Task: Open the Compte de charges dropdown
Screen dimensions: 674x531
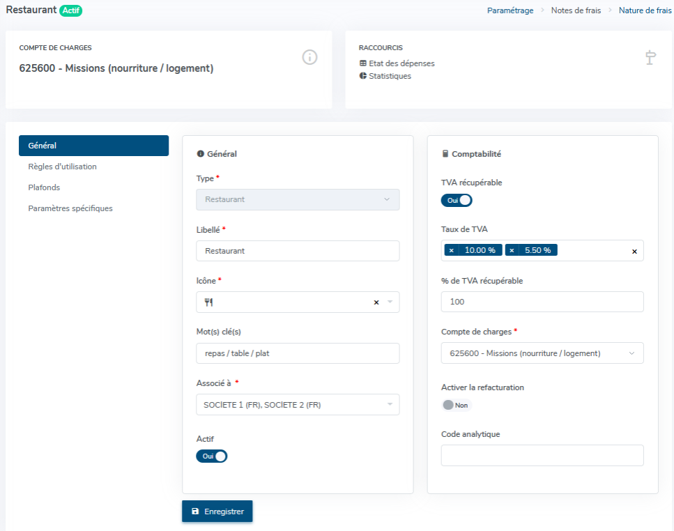Action: (542, 353)
